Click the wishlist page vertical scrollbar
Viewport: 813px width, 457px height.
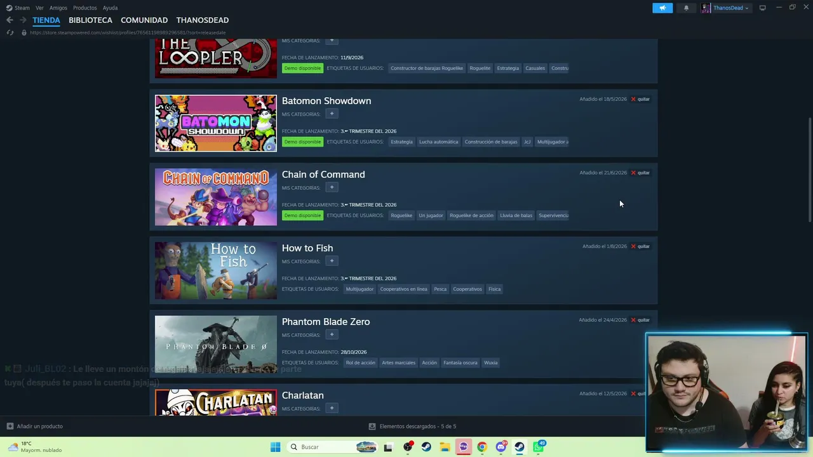(809, 170)
